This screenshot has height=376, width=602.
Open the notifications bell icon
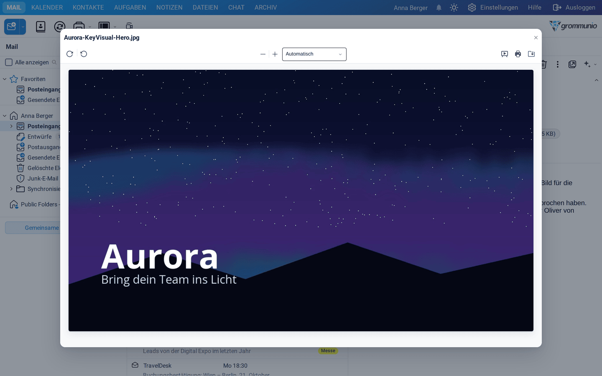coord(439,8)
